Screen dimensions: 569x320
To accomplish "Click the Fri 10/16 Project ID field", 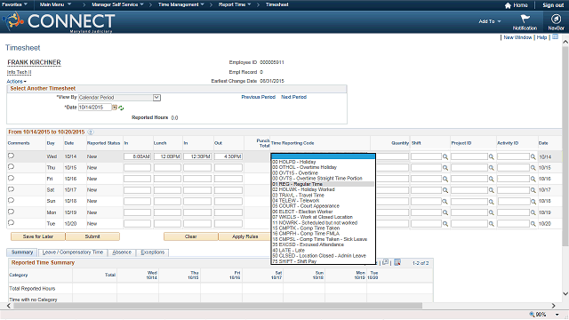I will coord(469,179).
